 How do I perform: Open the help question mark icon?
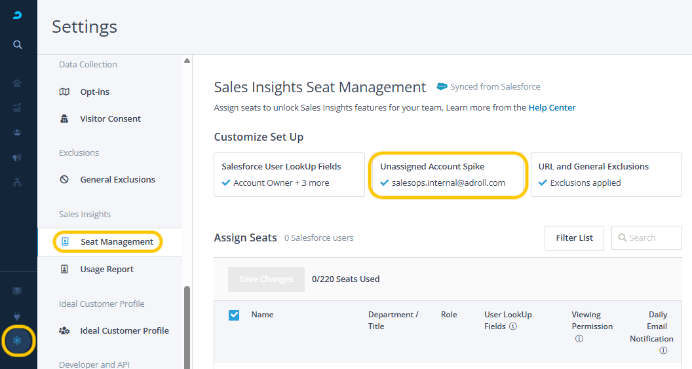18,290
